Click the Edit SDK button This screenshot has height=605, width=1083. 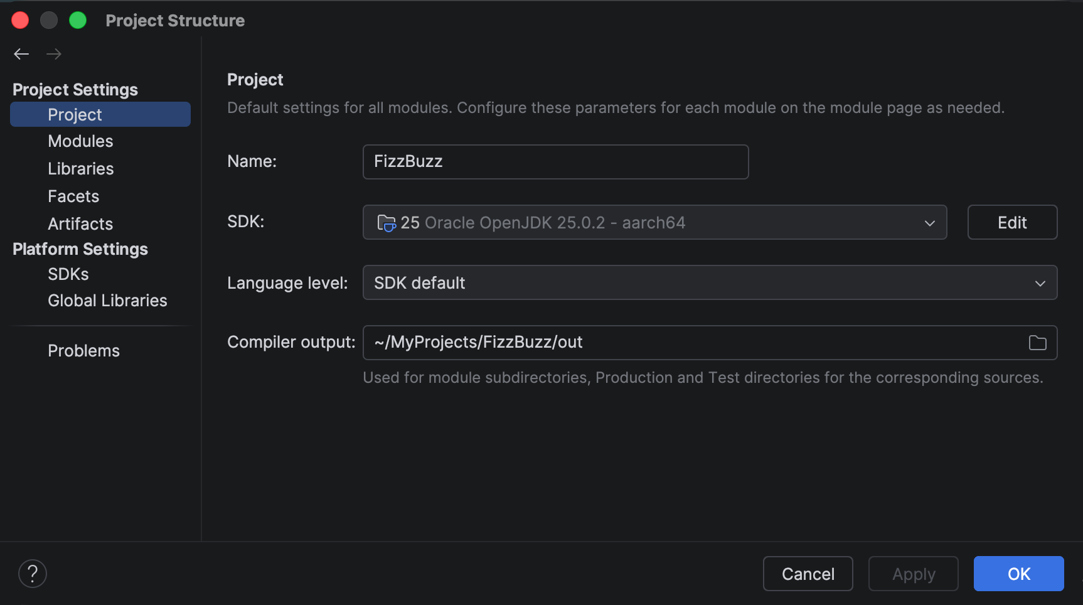point(1012,222)
